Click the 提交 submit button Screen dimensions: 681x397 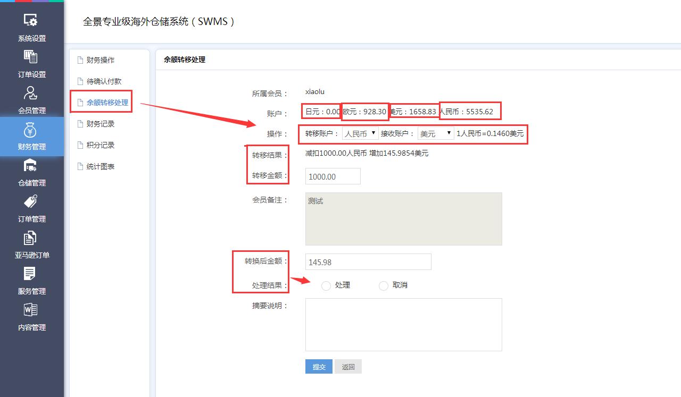tap(318, 366)
